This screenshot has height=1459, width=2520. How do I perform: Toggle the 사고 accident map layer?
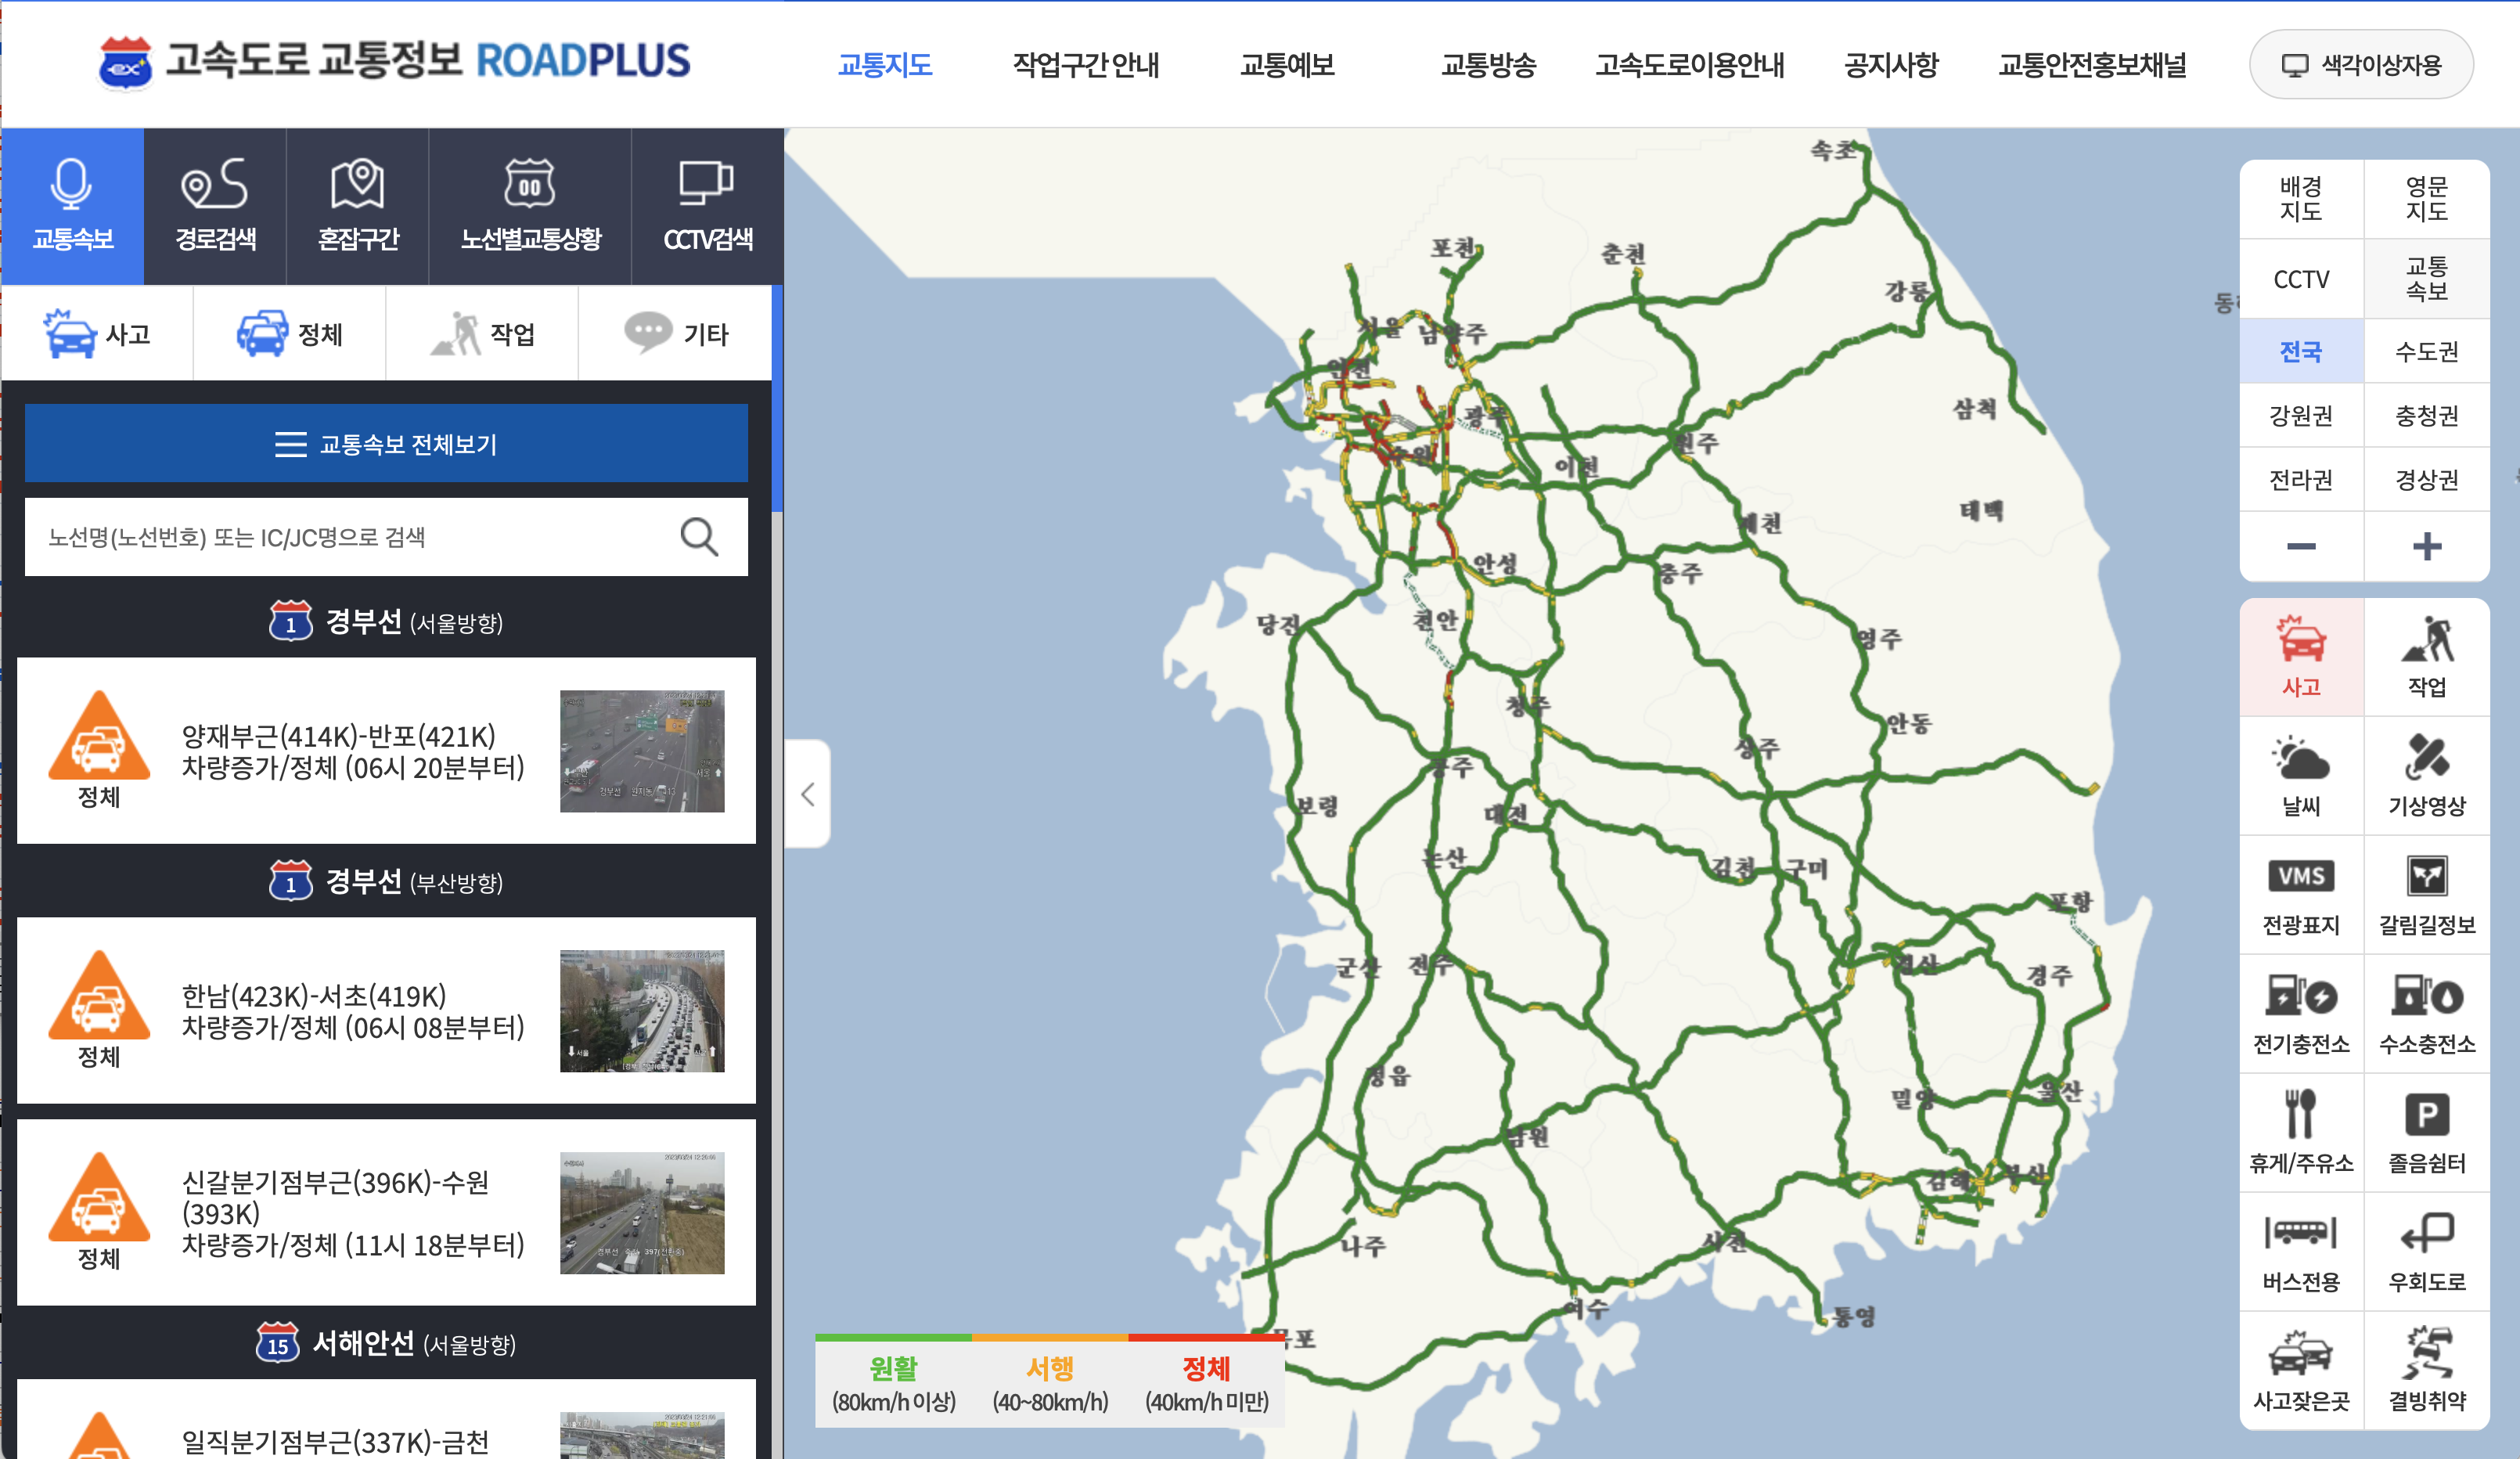tap(2300, 656)
